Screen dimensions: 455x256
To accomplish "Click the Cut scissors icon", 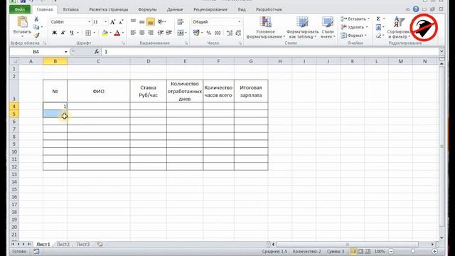I will (x=36, y=19).
